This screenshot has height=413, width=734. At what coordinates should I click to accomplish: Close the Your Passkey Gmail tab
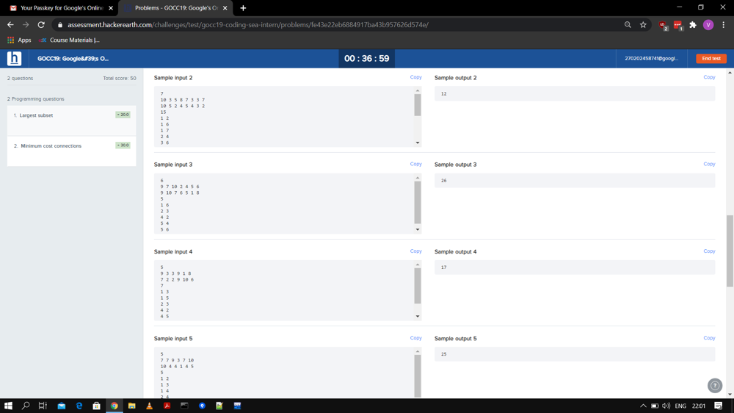[111, 8]
